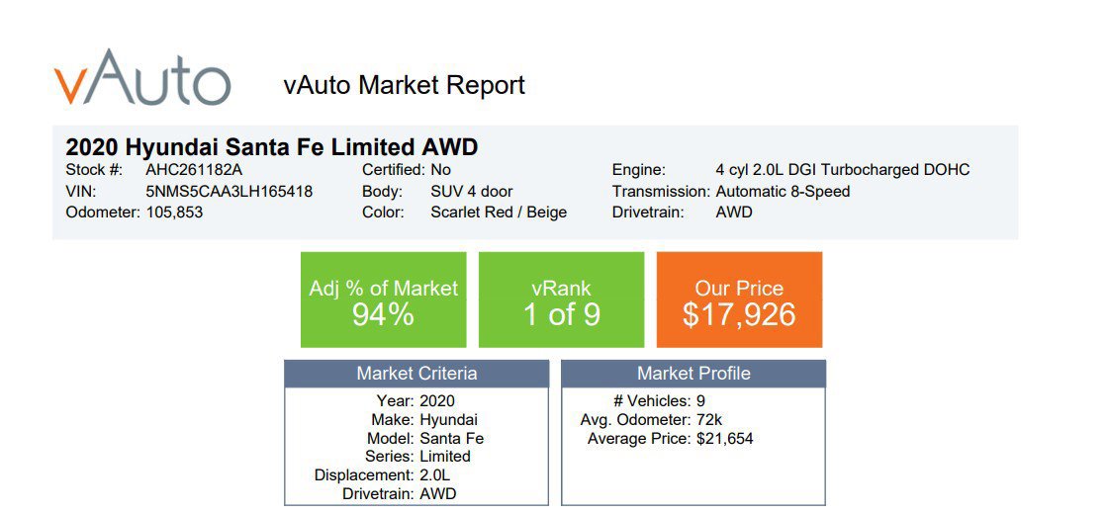This screenshot has width=1109, height=514.
Task: Open the vRank 1 of 9 tile
Action: click(x=561, y=300)
